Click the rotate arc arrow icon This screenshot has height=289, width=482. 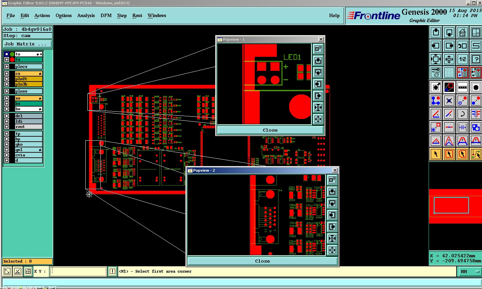pos(463,114)
